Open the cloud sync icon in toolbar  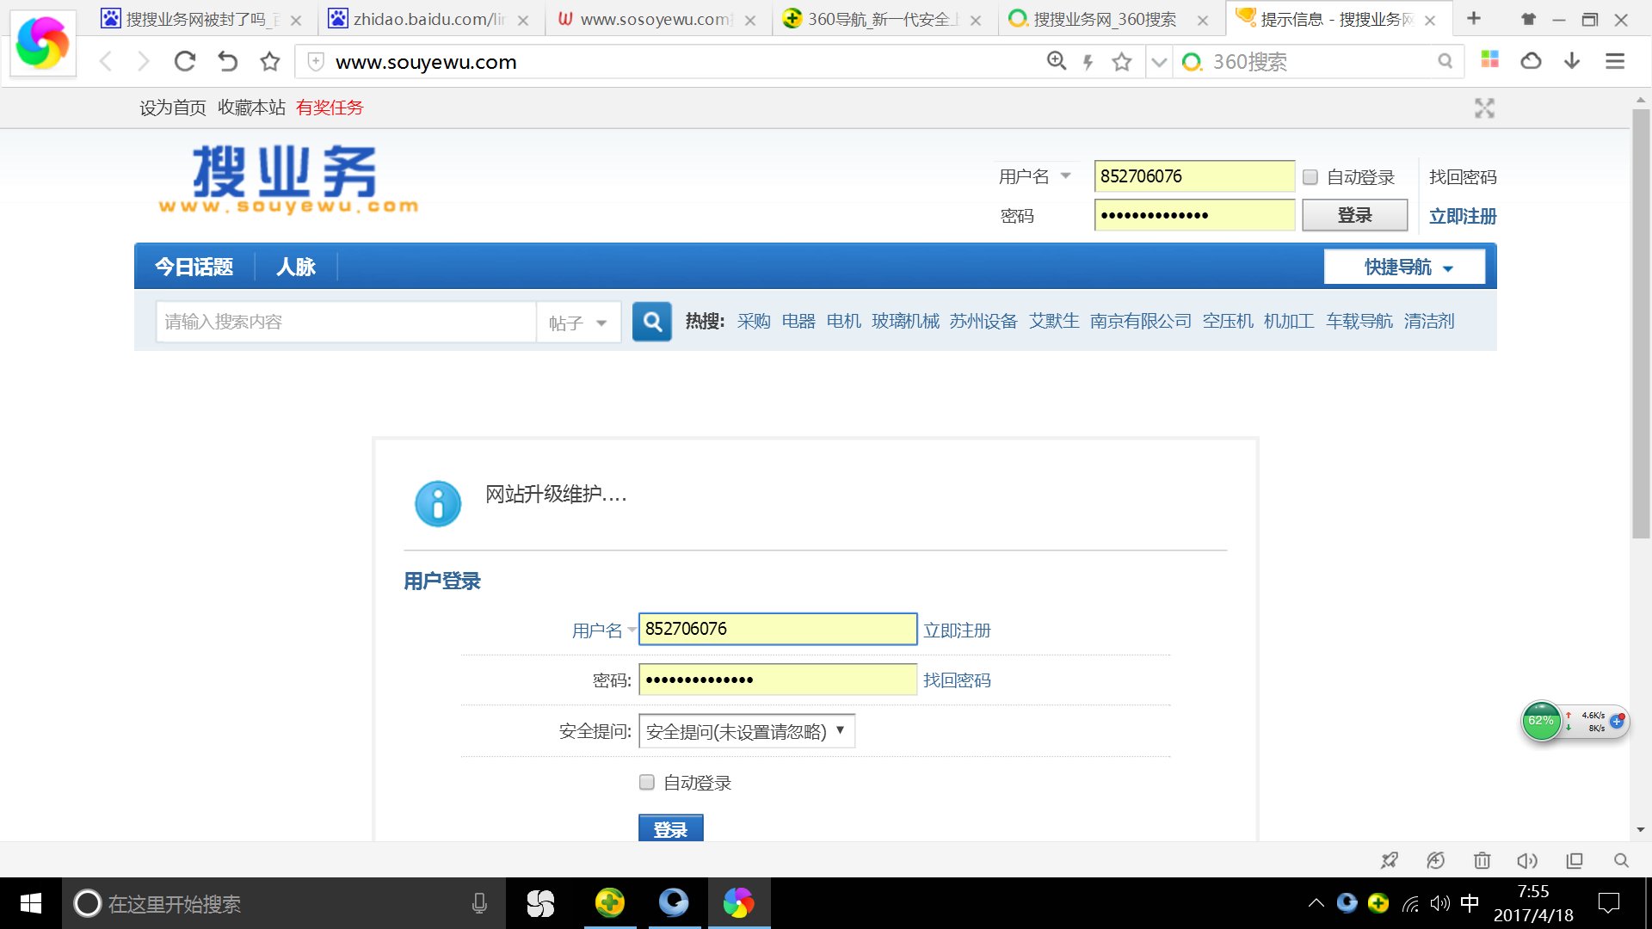point(1531,61)
